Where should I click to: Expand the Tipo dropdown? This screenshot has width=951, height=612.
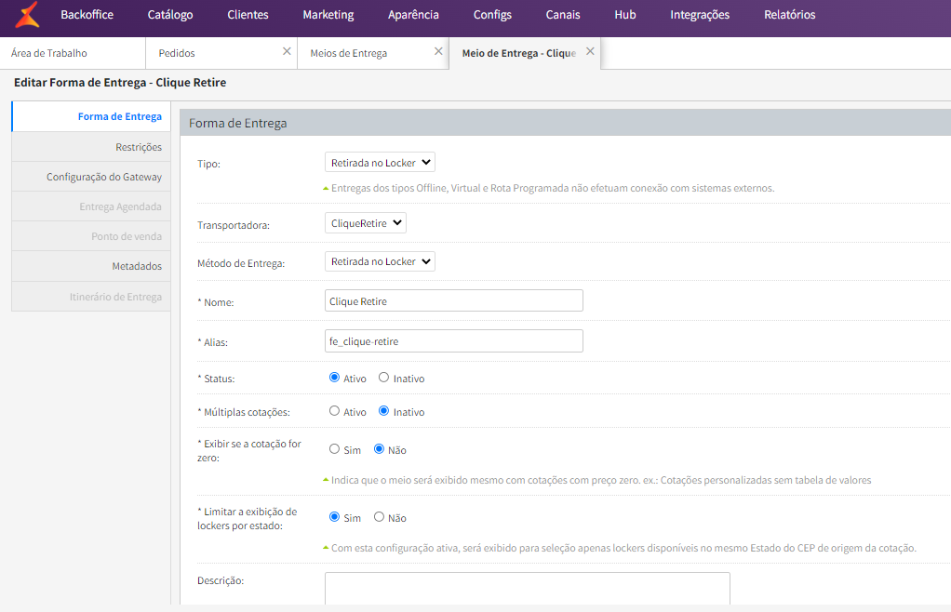click(x=380, y=163)
